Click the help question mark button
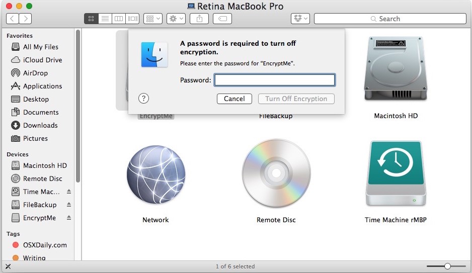Viewport: 472px width, 273px height. click(144, 99)
